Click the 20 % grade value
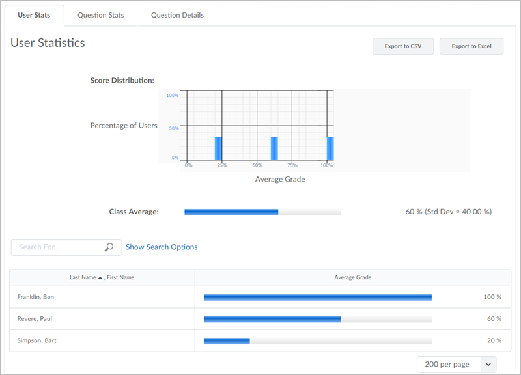 [x=494, y=340]
